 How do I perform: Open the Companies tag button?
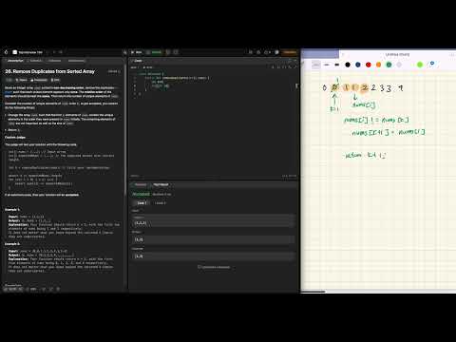point(39,80)
